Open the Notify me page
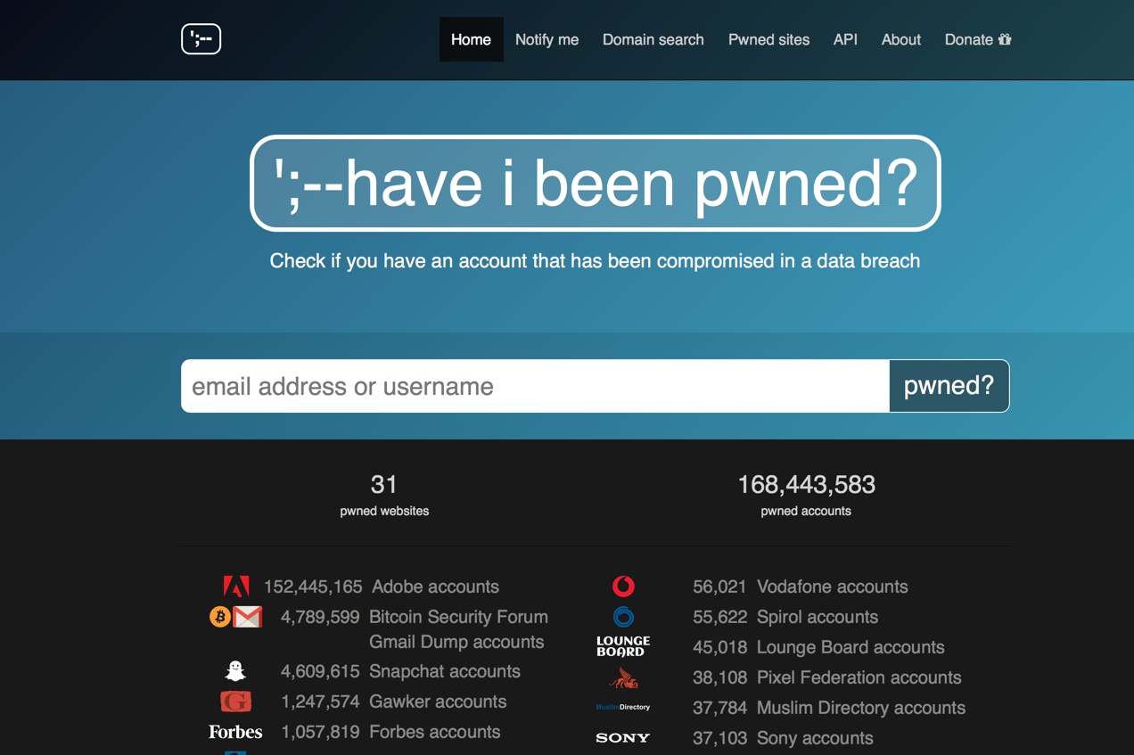Screen dimensions: 1134x755 point(546,39)
